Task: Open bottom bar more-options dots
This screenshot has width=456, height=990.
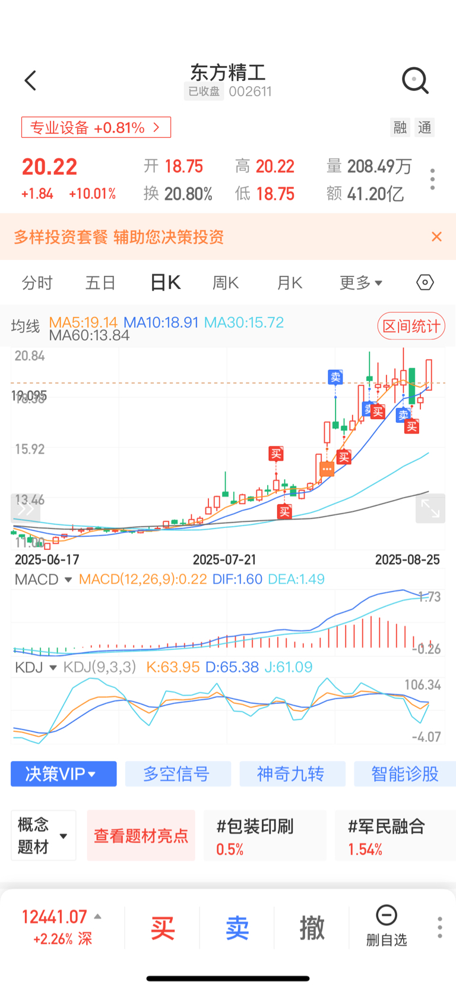Action: click(x=440, y=928)
